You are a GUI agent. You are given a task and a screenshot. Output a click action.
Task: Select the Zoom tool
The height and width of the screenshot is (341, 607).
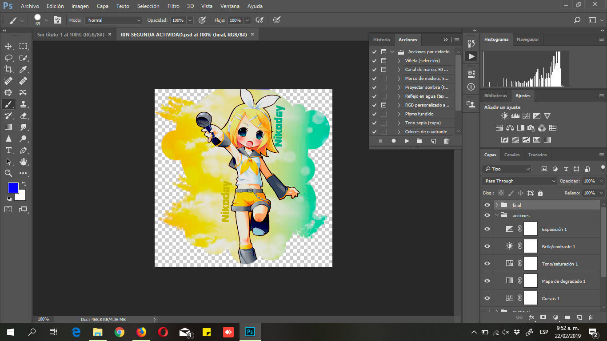[8, 173]
